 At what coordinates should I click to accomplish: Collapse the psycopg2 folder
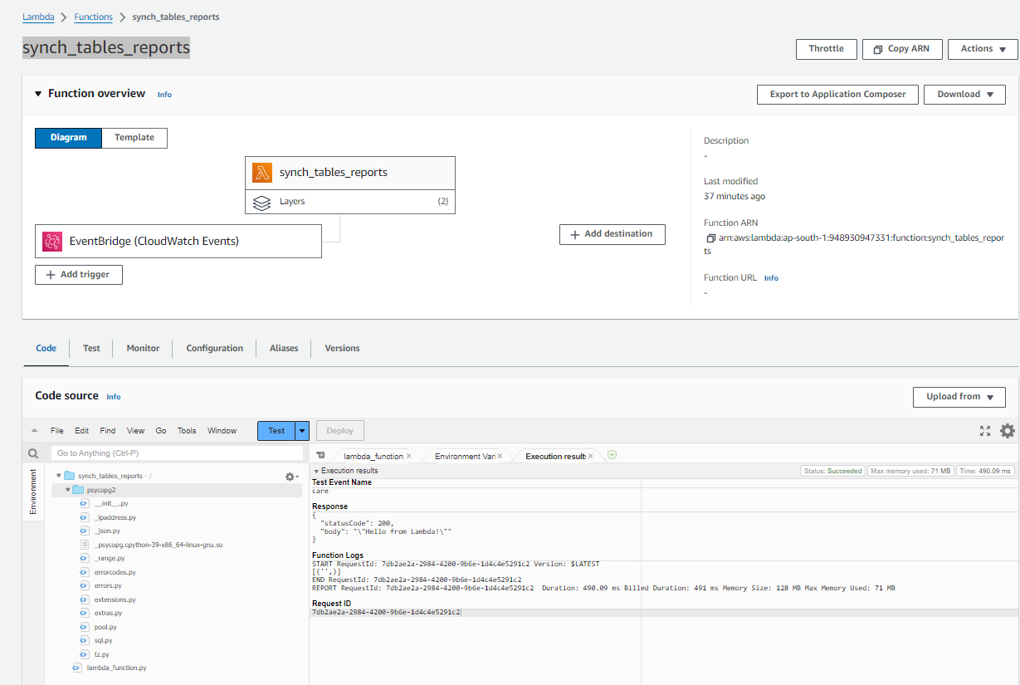click(x=68, y=490)
